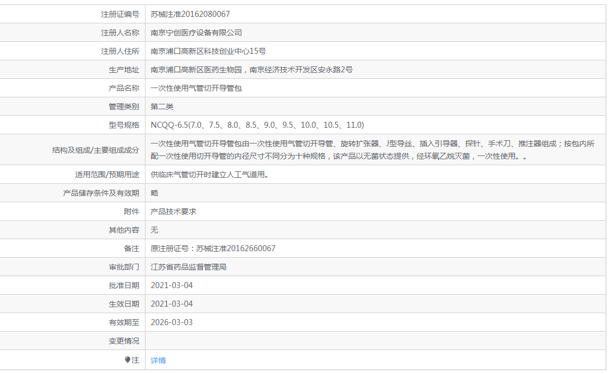608x374 pixels.
Task: Click the 备注 label
Action: (x=131, y=248)
